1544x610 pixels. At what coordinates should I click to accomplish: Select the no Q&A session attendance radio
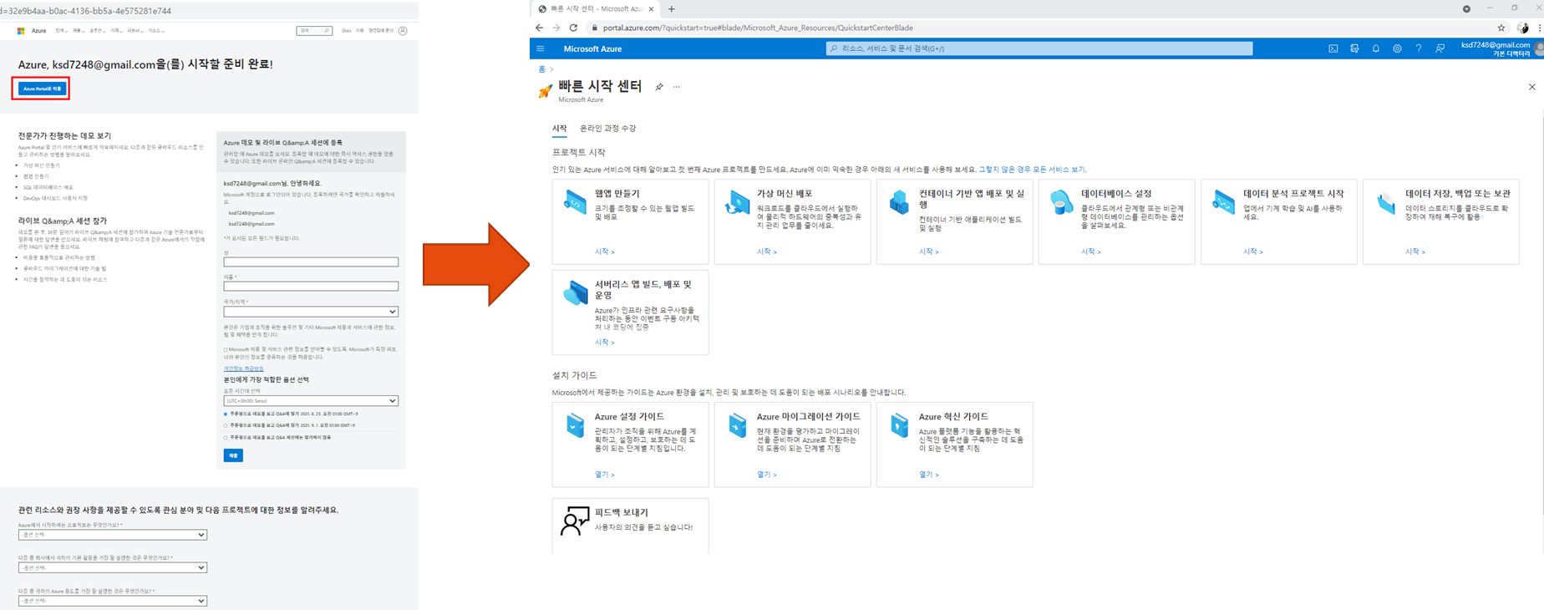pos(226,437)
